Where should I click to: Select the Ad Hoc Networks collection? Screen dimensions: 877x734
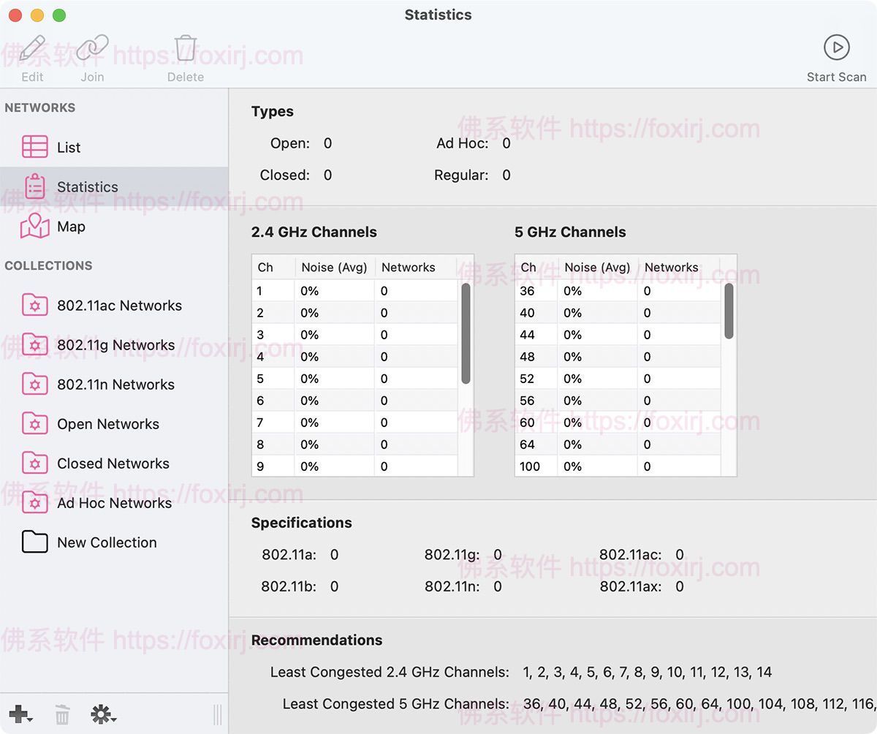click(x=113, y=503)
